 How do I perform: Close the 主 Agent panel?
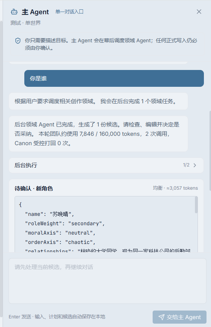(199, 12)
